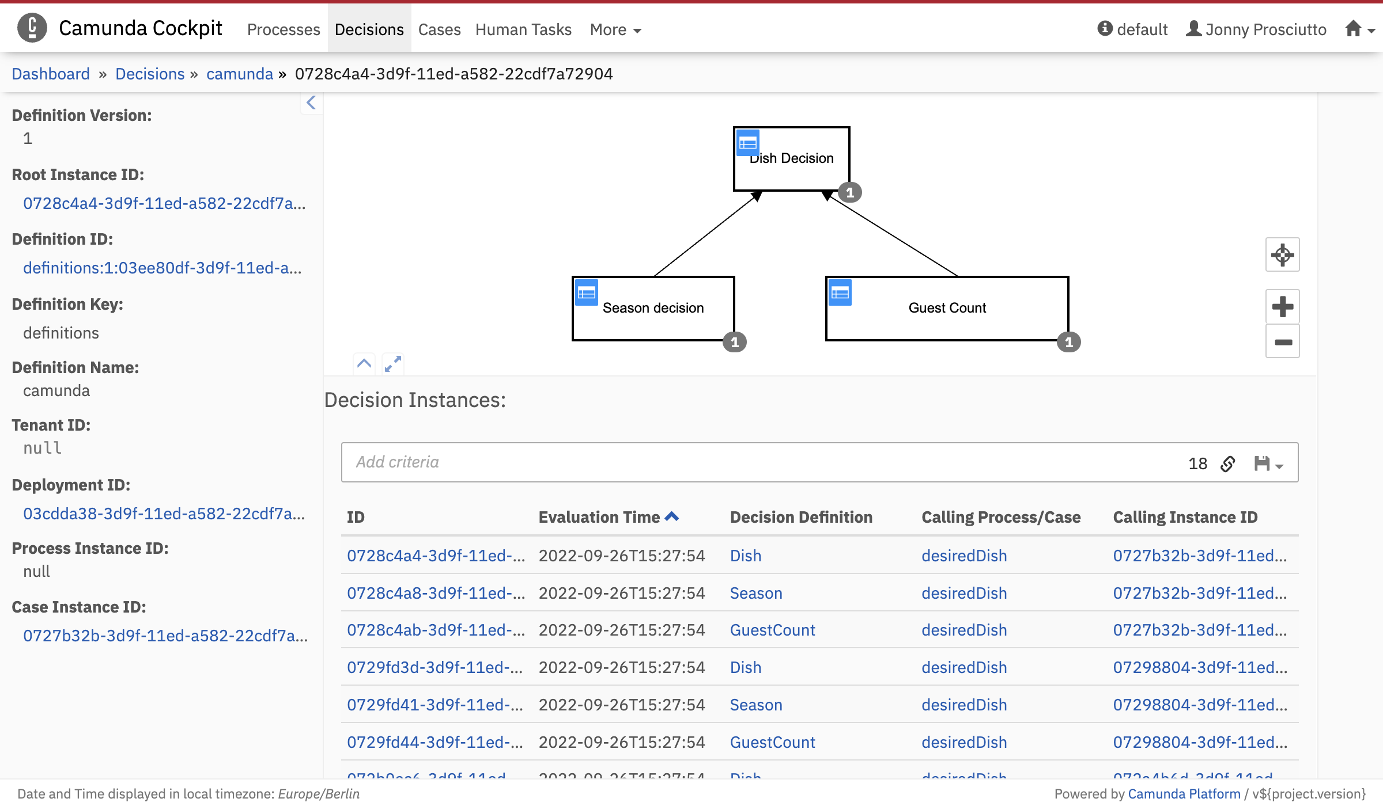
Task: Click the instance badge on Dish Decision
Action: pos(850,192)
